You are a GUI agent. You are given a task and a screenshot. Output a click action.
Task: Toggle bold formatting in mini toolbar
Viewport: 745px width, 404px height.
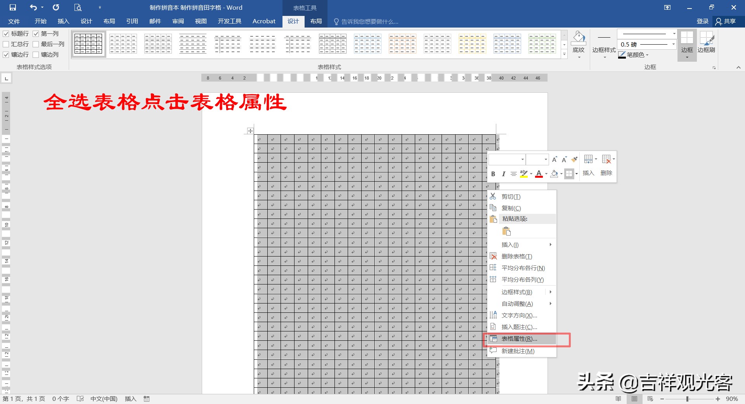point(493,173)
